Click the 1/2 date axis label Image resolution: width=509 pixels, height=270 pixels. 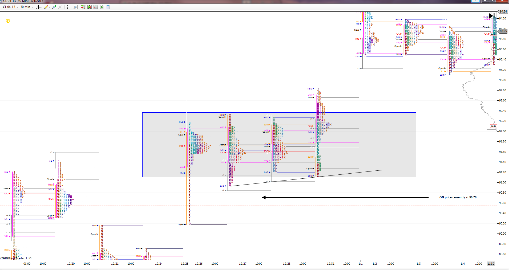click(x=375, y=264)
